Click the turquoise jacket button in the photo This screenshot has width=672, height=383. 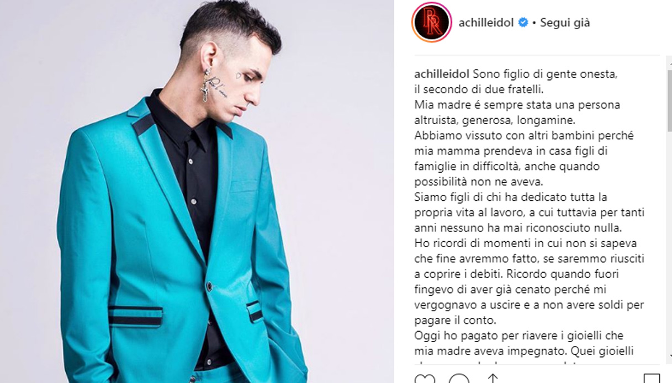point(209,286)
